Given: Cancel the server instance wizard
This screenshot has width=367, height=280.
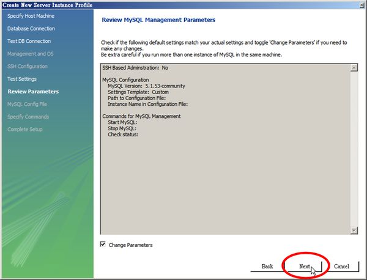Looking at the screenshot, I should point(341,267).
